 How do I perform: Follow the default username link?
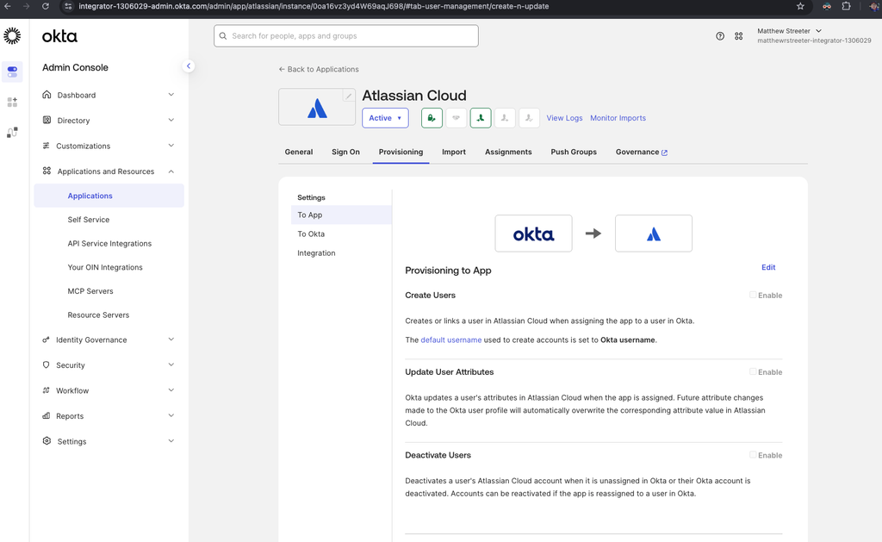[x=451, y=340]
